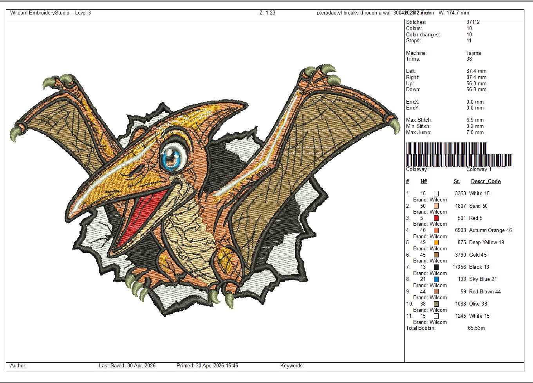This screenshot has width=533, height=383.
Task: Click the Keywords field in the footer
Action: (292, 366)
